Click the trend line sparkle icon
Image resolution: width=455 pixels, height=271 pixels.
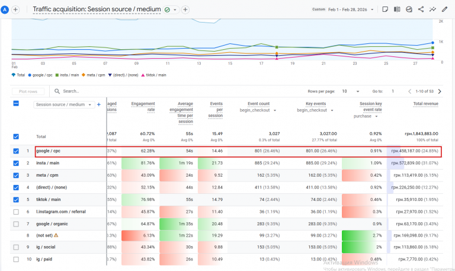tap(432, 9)
